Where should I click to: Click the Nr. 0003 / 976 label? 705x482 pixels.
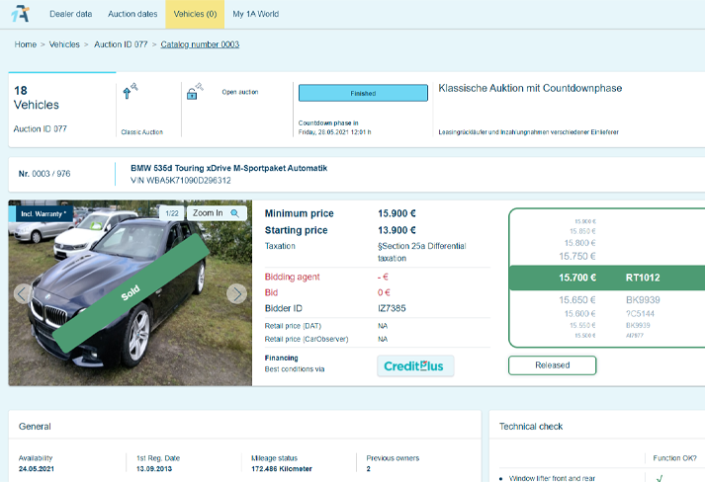pyautogui.click(x=44, y=174)
